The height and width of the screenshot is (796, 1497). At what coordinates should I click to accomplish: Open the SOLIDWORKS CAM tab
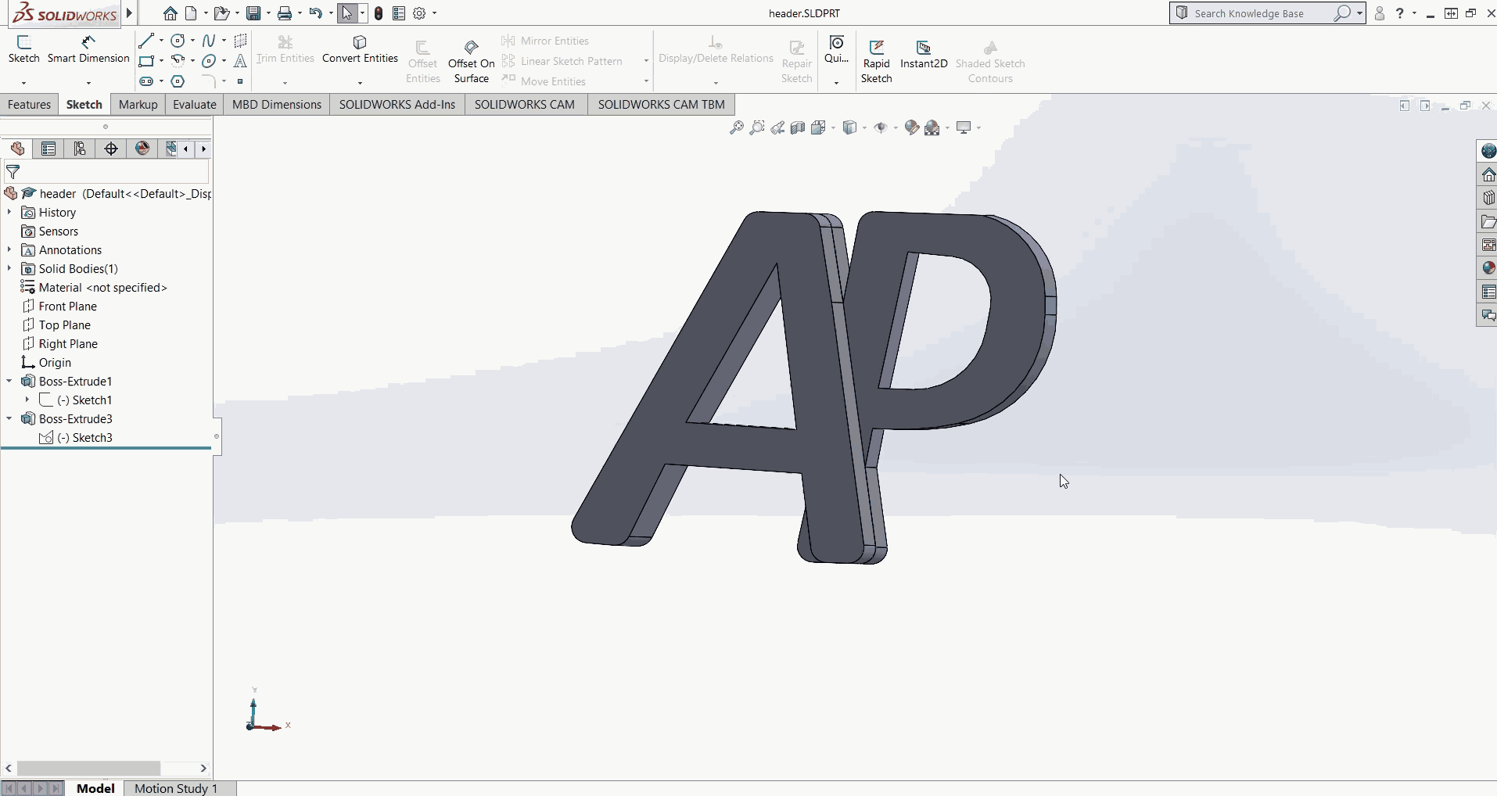pyautogui.click(x=525, y=104)
